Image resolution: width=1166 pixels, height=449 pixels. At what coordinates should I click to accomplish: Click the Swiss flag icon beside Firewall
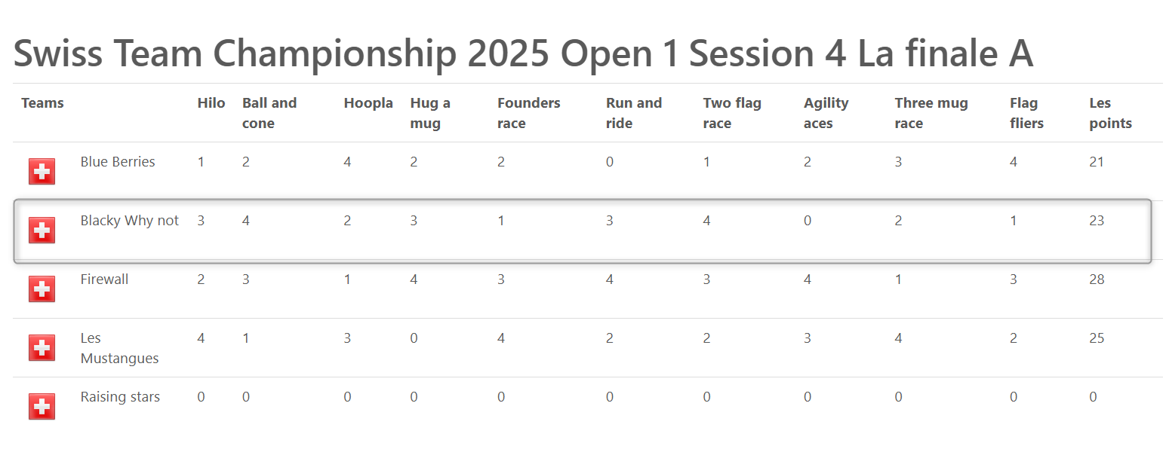42,289
